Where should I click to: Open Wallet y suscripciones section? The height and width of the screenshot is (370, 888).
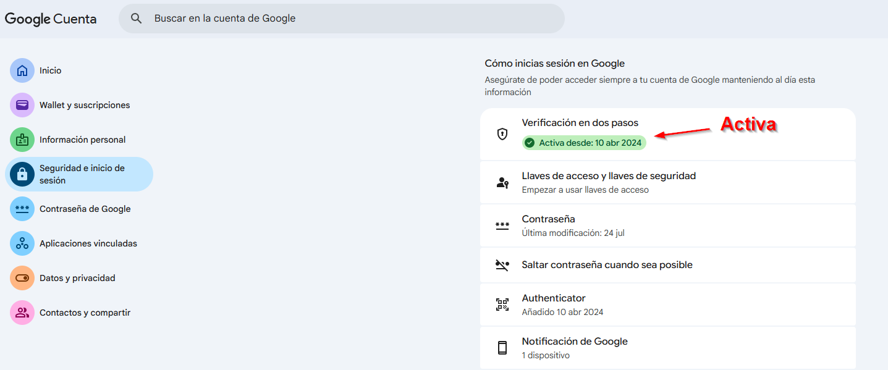[79, 105]
